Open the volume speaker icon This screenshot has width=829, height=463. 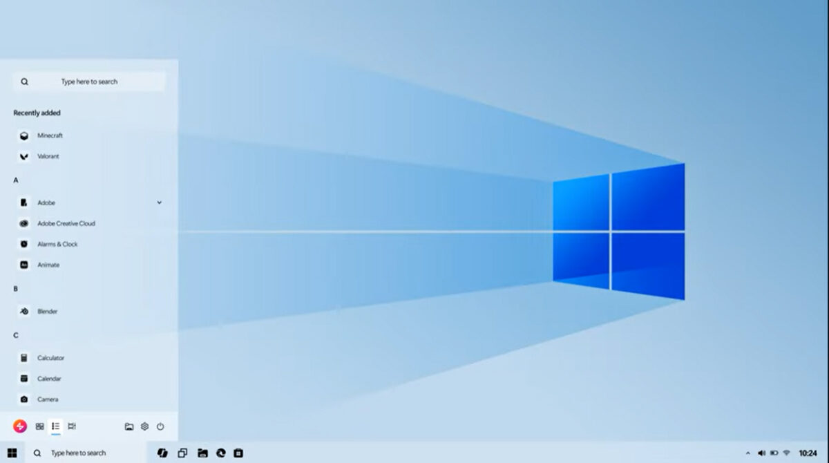coord(762,453)
